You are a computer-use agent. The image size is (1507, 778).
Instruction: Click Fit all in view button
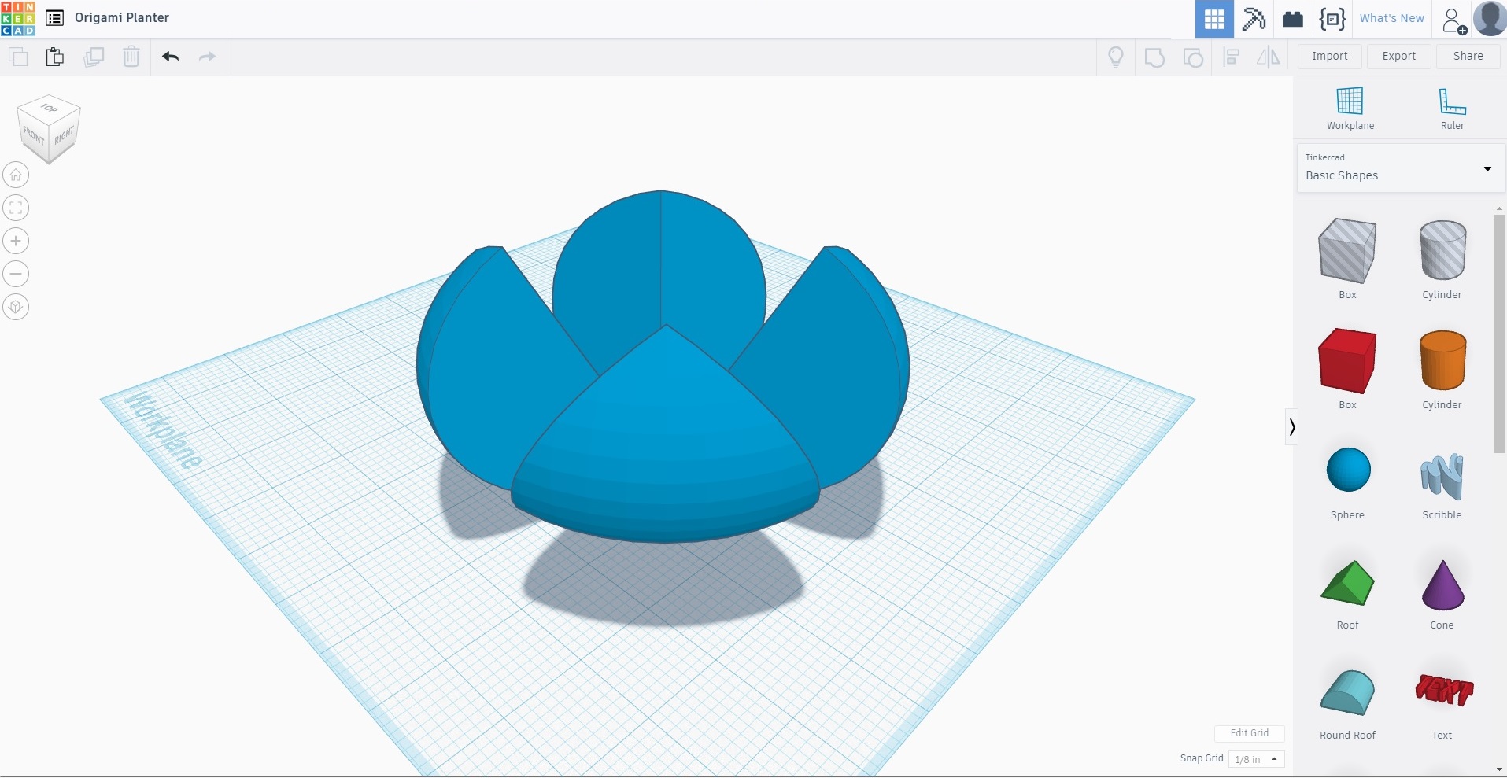pyautogui.click(x=16, y=208)
